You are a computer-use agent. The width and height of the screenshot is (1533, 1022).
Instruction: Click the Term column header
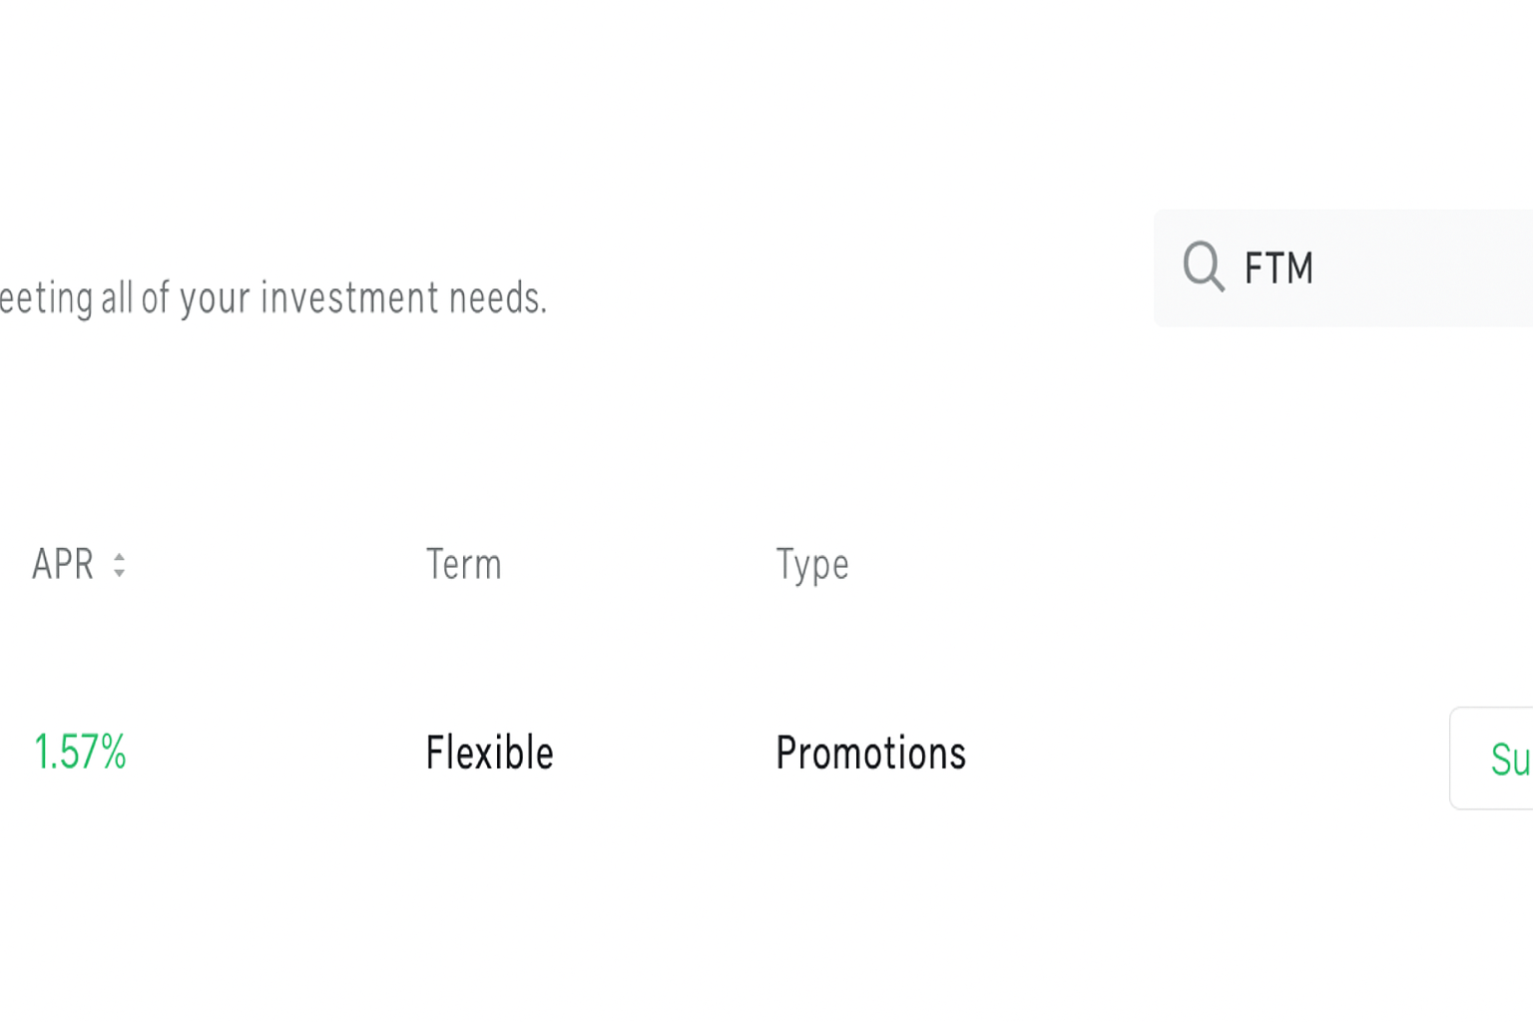pos(464,564)
